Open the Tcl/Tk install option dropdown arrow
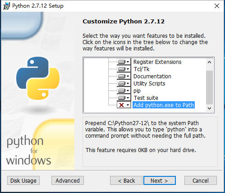The height and width of the screenshot is (193, 225). pos(128,69)
